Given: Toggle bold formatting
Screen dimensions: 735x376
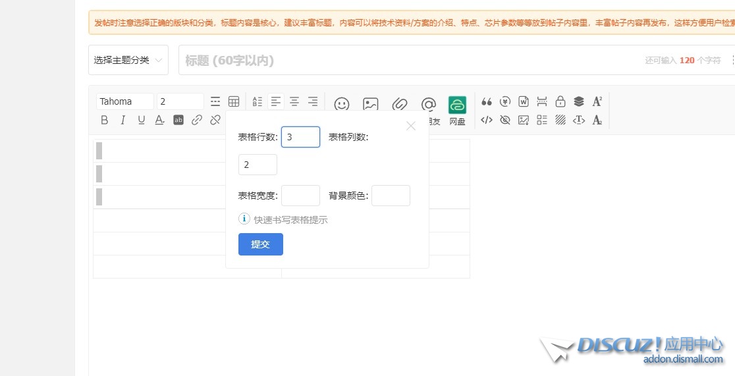Looking at the screenshot, I should tap(105, 120).
